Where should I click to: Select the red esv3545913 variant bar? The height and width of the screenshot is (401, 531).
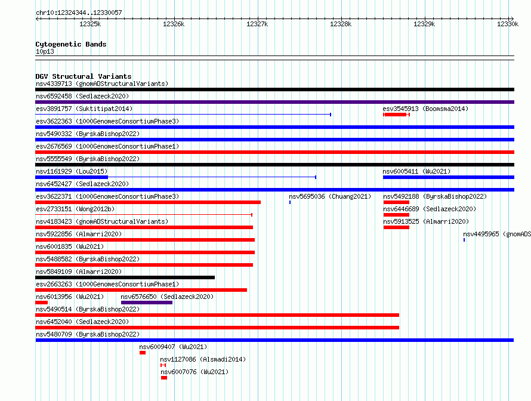click(397, 115)
